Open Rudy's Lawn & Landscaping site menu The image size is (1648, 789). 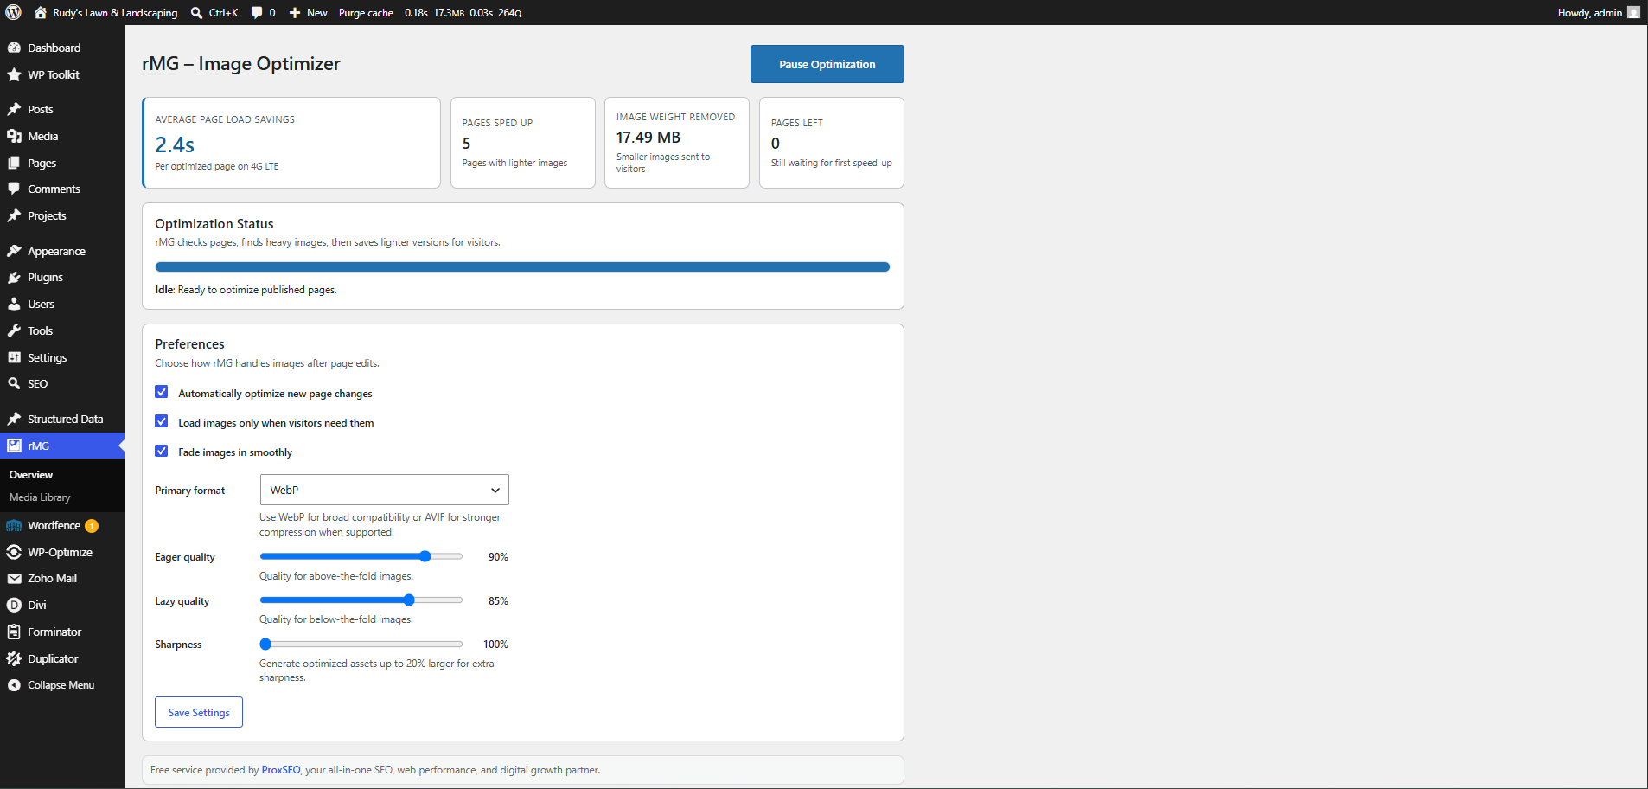coord(106,12)
